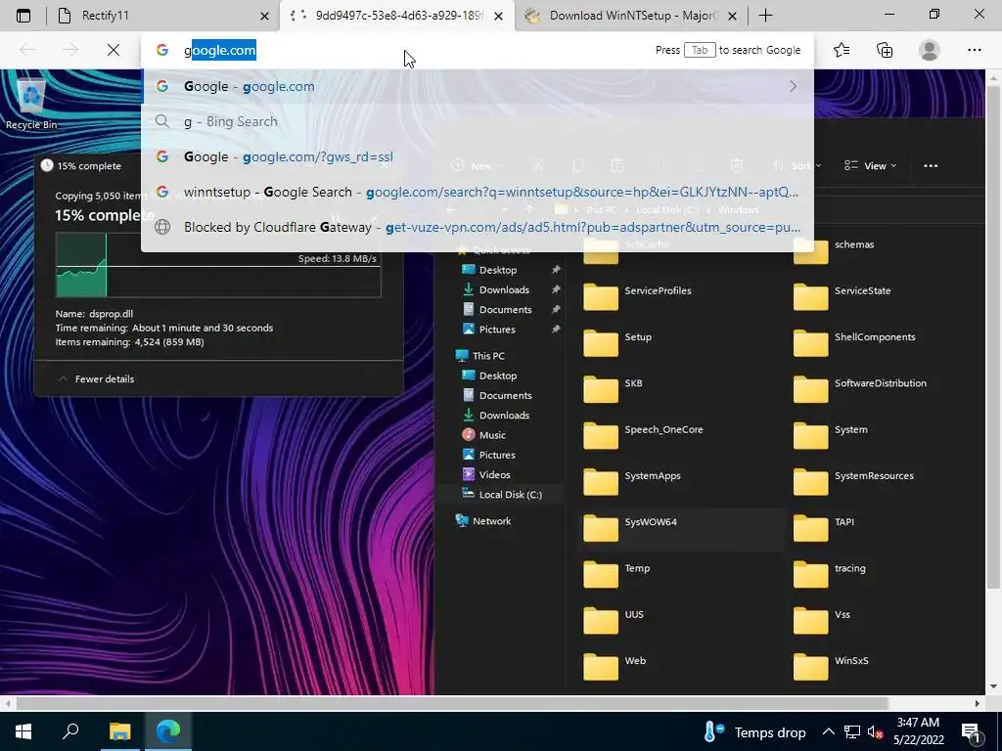Open Music under This PC

pyautogui.click(x=492, y=435)
